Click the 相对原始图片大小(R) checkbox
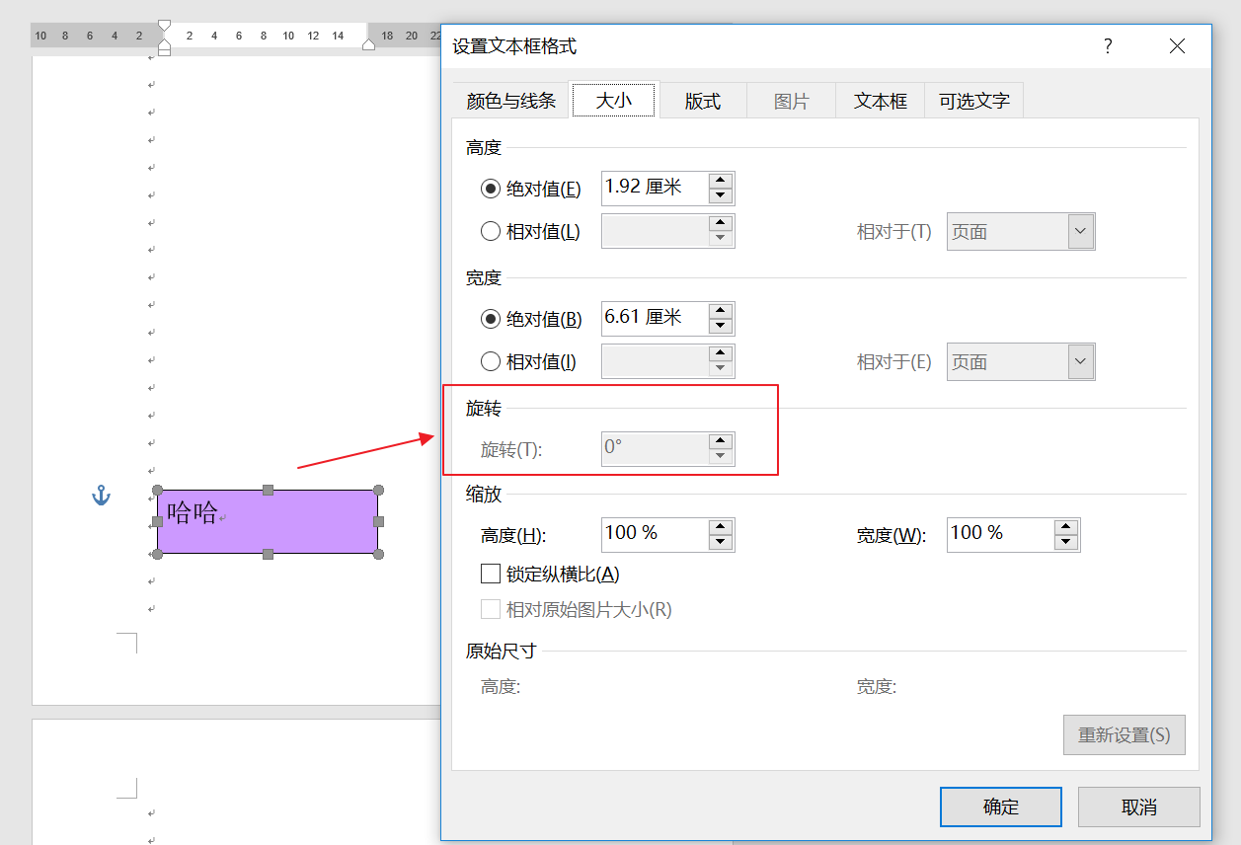Viewport: 1241px width, 845px height. coord(491,609)
